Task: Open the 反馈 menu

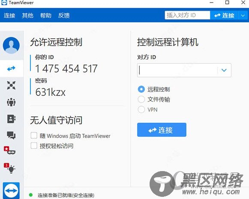Action: (x=64, y=15)
